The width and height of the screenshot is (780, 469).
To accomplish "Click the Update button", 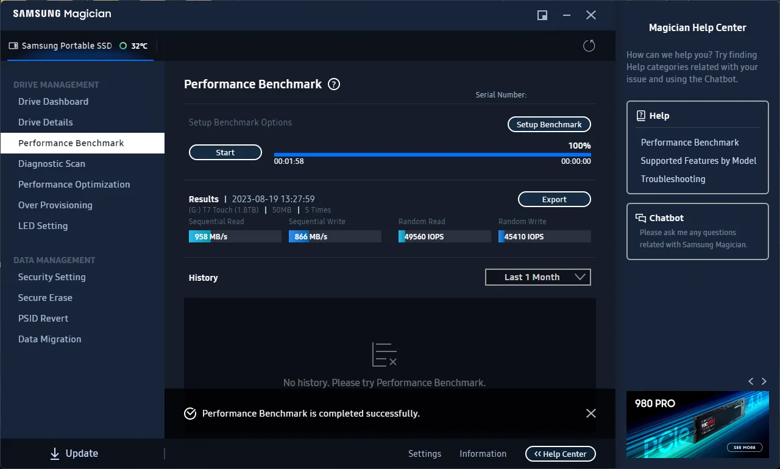I will 73,453.
